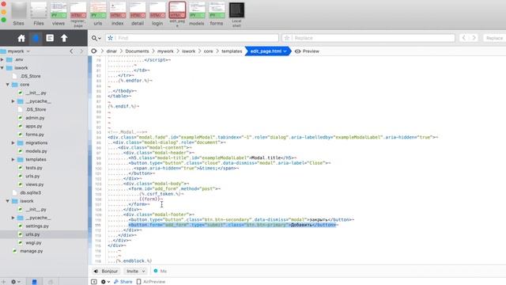The height and width of the screenshot is (285, 506).
Task: Open tests.py in file tree
Action: click(34, 168)
